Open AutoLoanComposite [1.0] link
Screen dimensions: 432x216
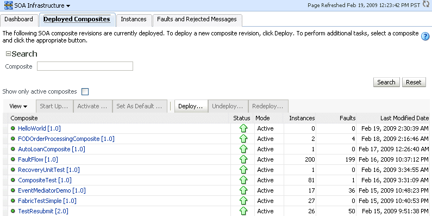pyautogui.click(x=52, y=149)
